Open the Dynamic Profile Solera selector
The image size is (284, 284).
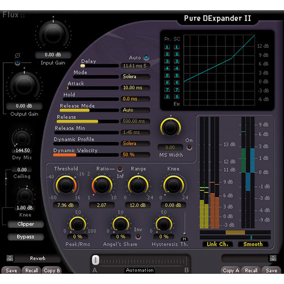pyautogui.click(x=135, y=143)
